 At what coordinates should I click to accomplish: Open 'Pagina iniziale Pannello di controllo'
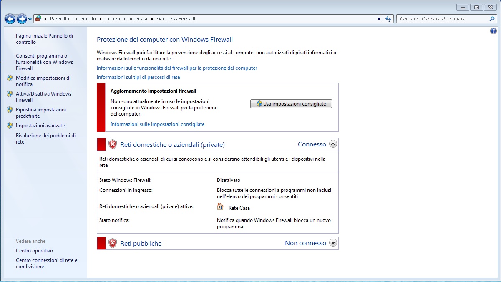tap(45, 39)
